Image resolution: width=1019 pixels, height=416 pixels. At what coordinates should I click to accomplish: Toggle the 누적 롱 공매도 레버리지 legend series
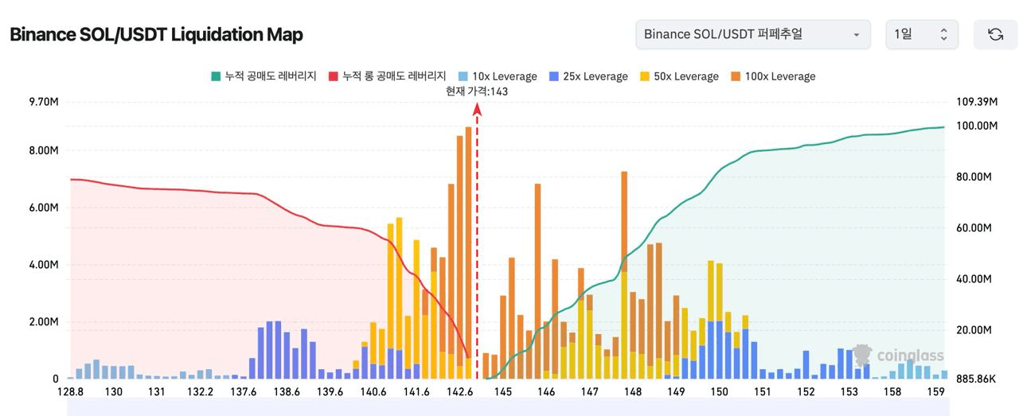pyautogui.click(x=387, y=76)
